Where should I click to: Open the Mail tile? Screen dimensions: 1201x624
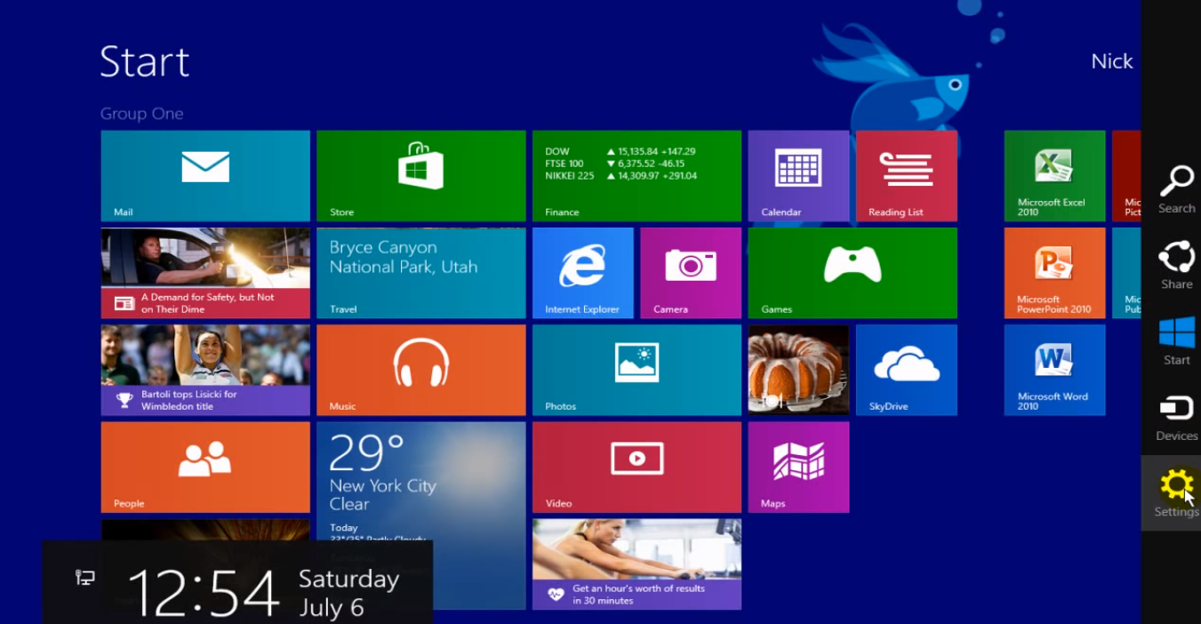[x=205, y=175]
